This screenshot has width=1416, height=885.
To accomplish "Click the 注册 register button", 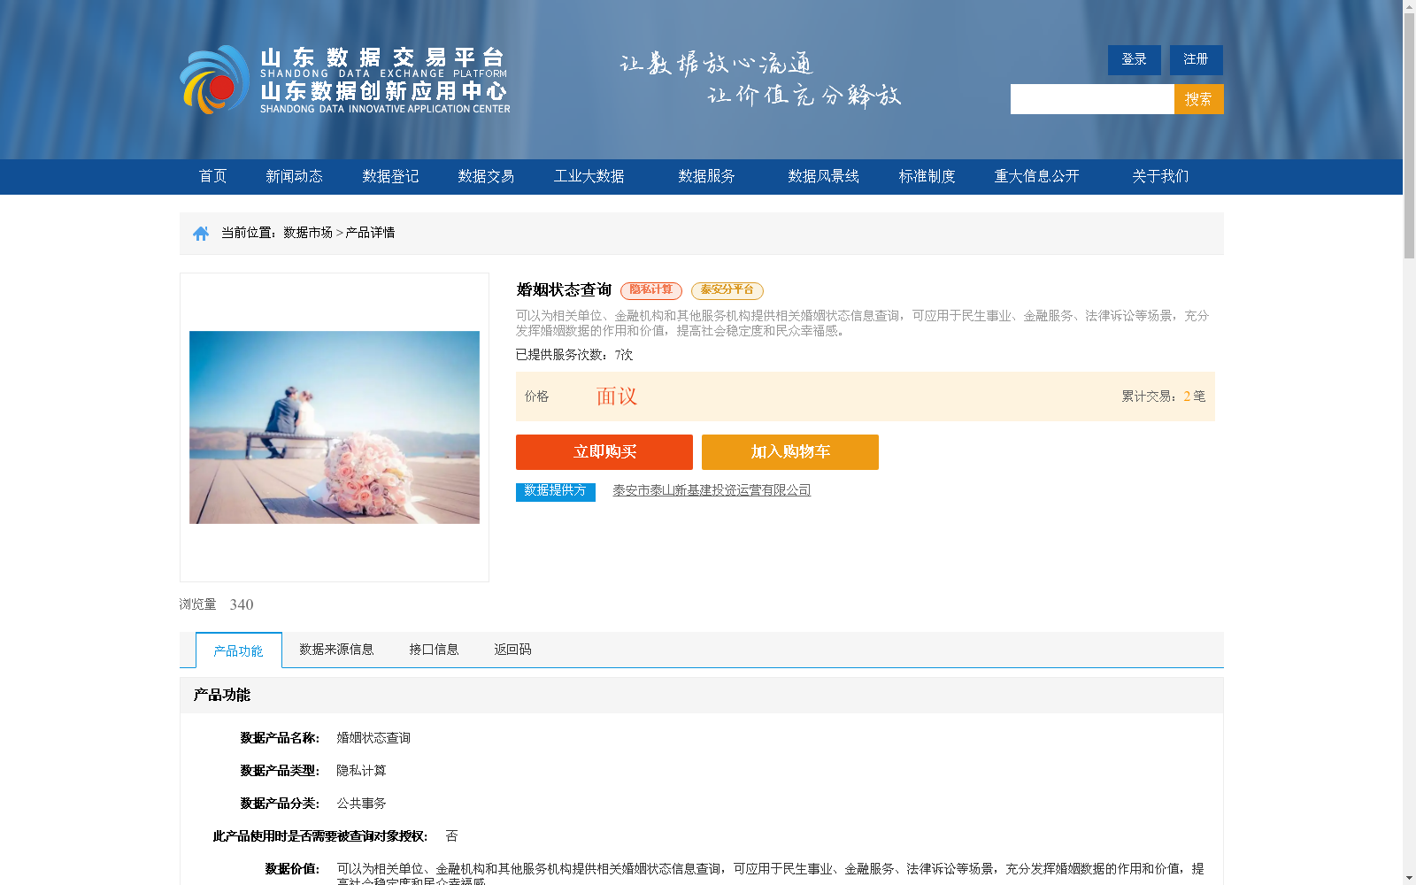I will point(1197,60).
